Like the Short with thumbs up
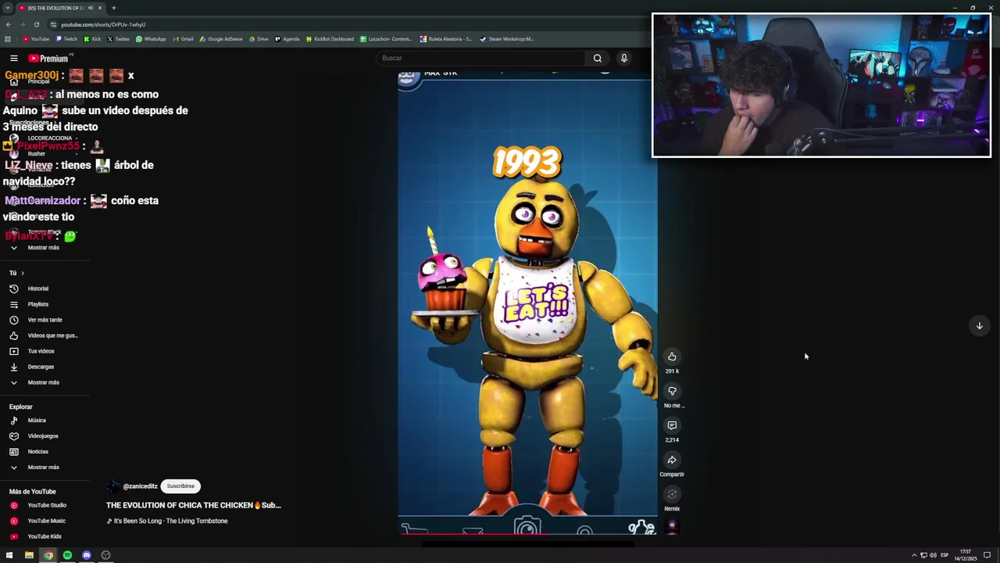This screenshot has width=1000, height=563. click(672, 357)
